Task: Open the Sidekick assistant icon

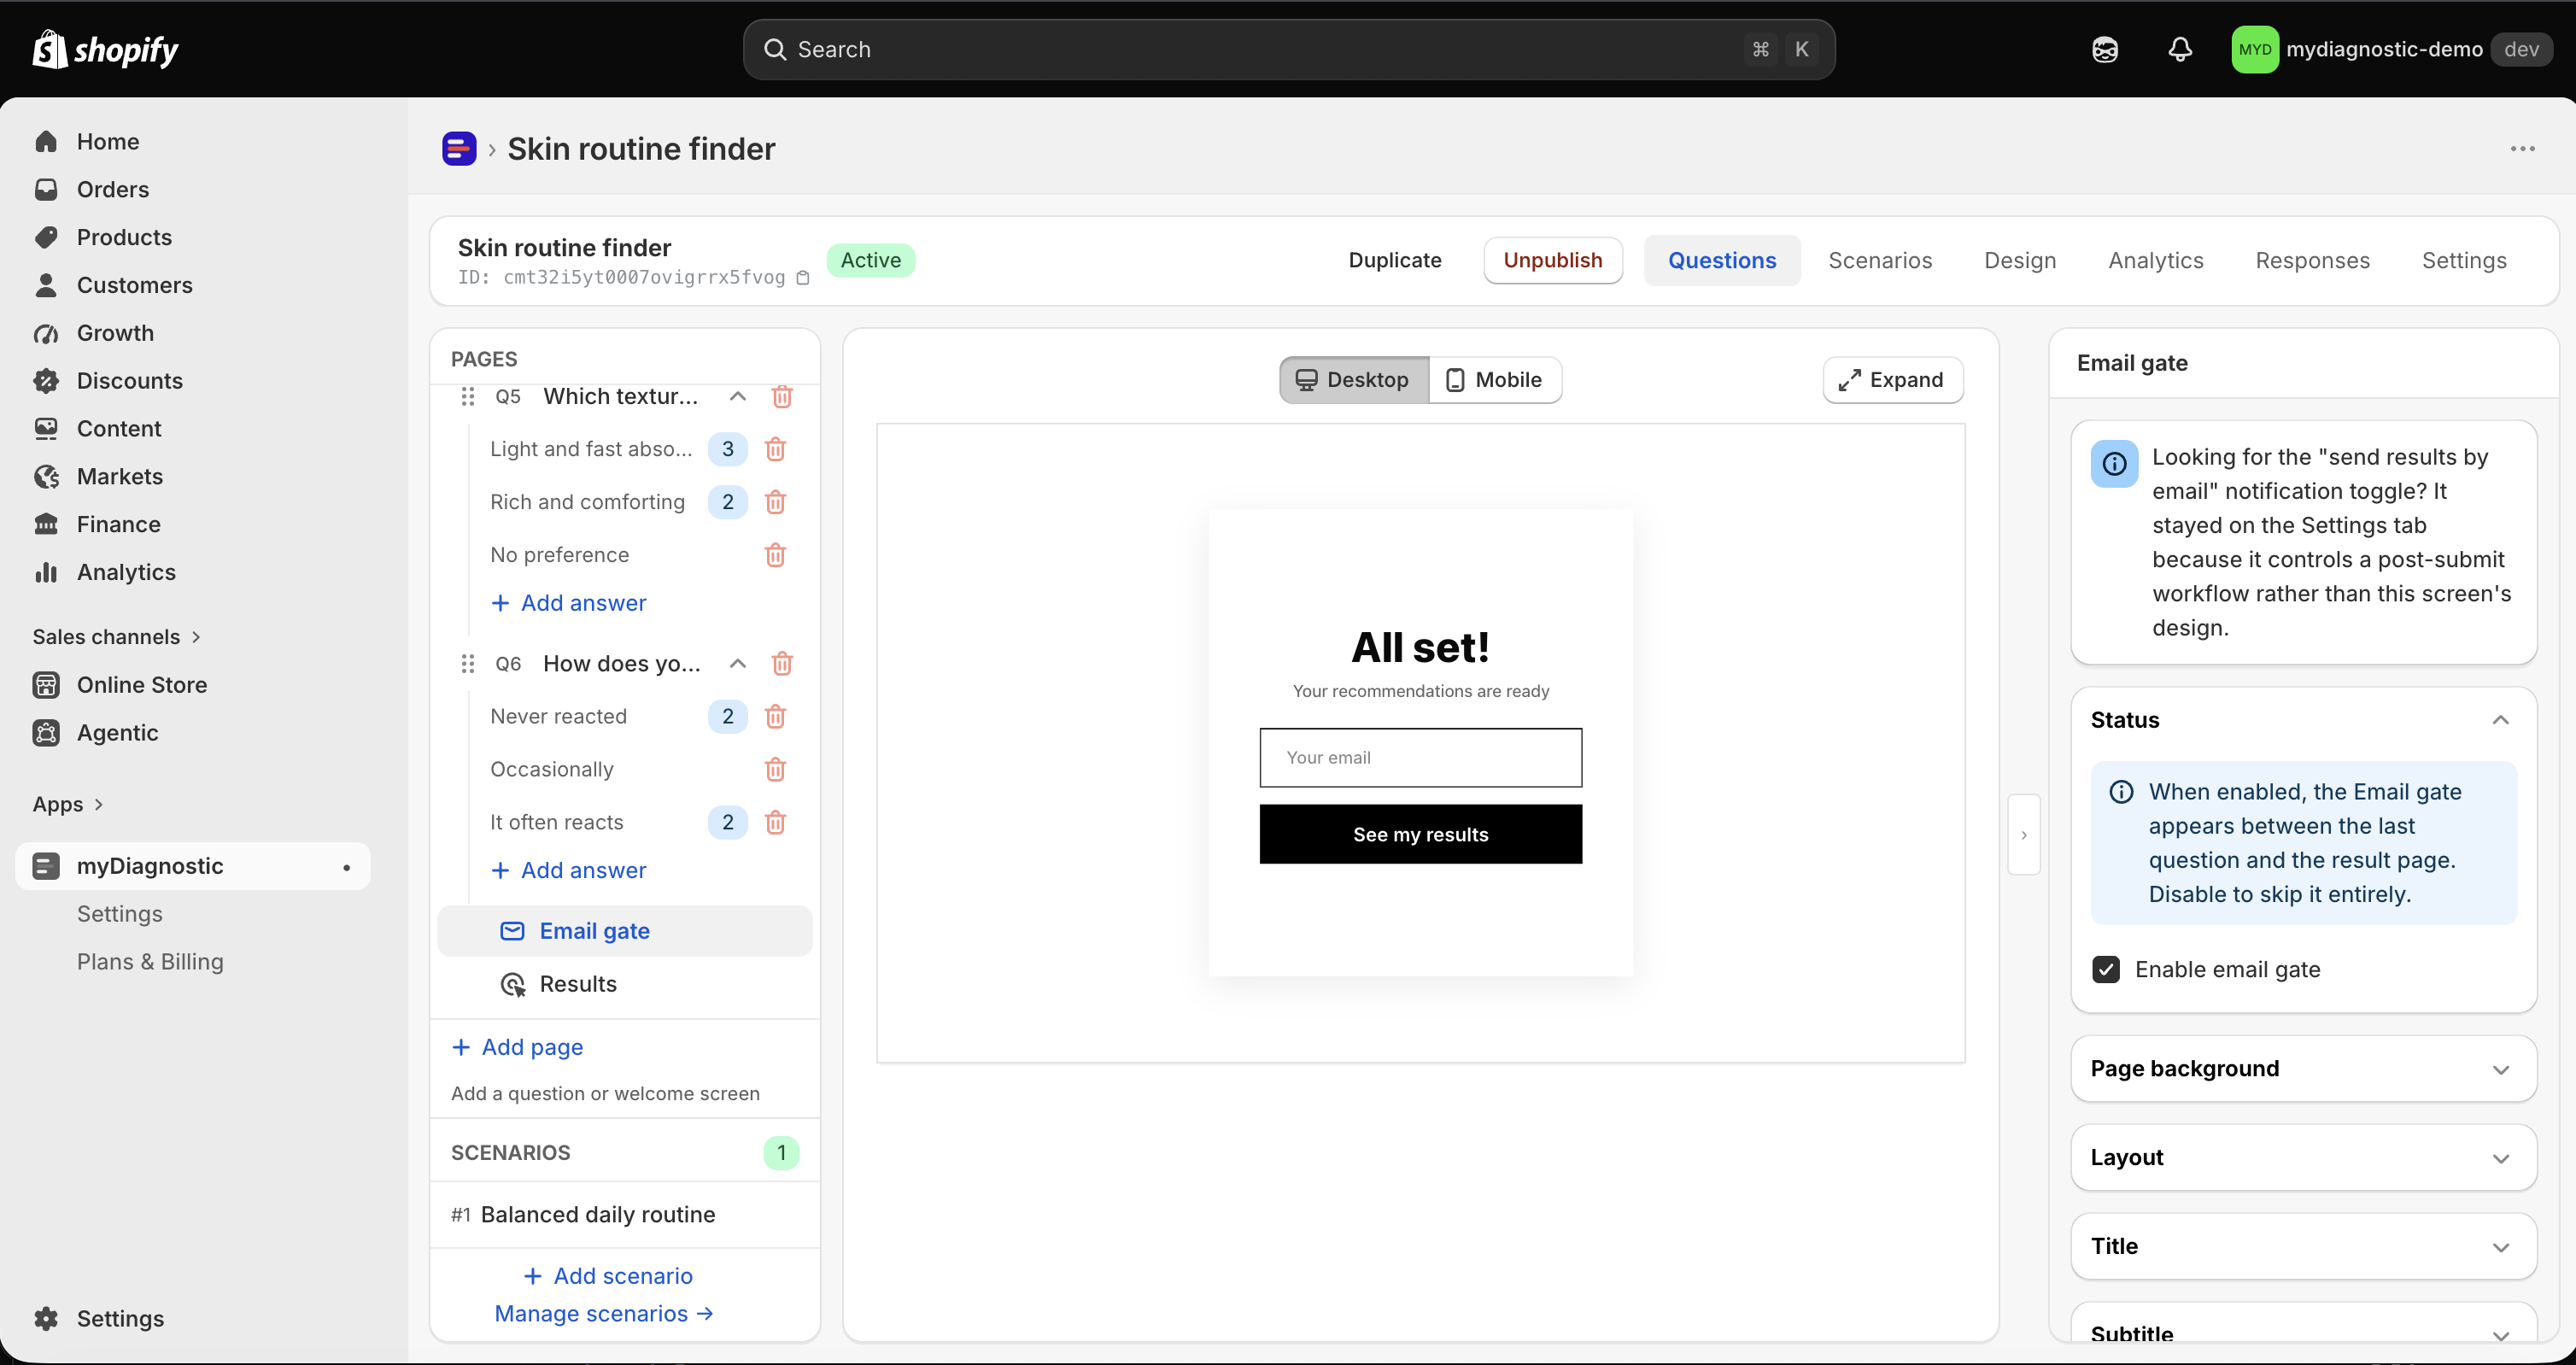Action: (2105, 49)
